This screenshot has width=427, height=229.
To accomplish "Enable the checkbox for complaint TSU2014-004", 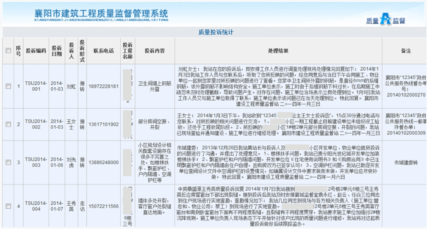I will (x=8, y=206).
